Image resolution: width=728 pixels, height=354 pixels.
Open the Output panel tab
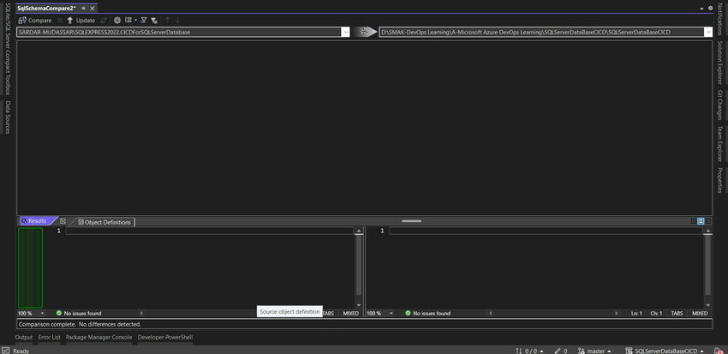(x=24, y=337)
